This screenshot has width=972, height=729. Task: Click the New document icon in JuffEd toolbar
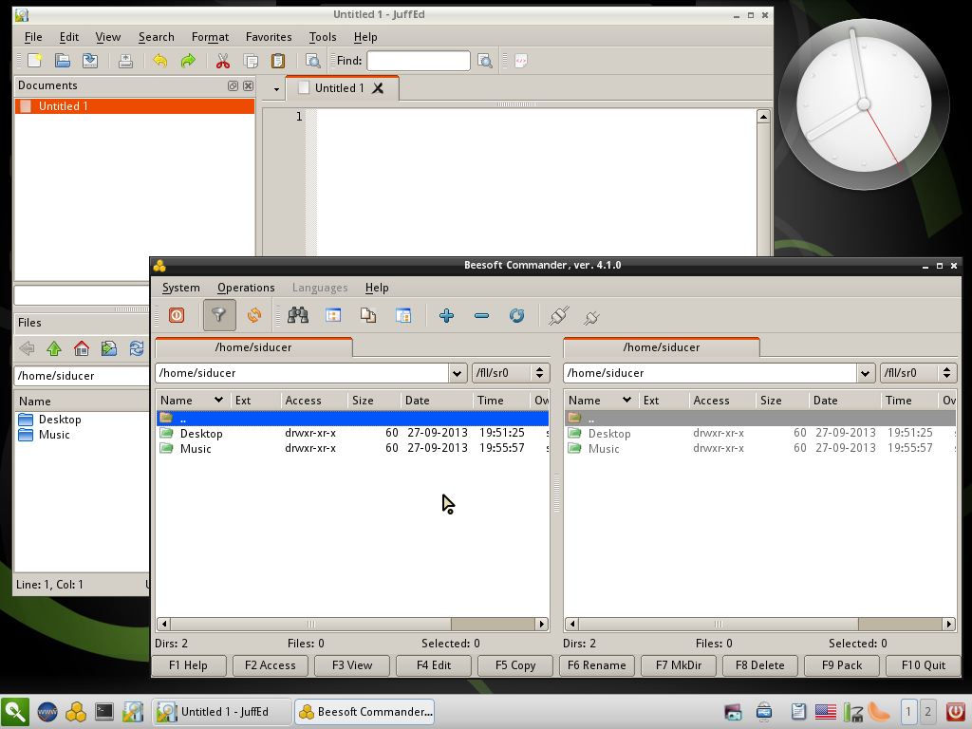[x=35, y=60]
